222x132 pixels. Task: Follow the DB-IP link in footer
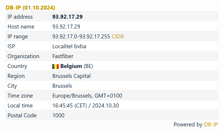[x=211, y=125]
